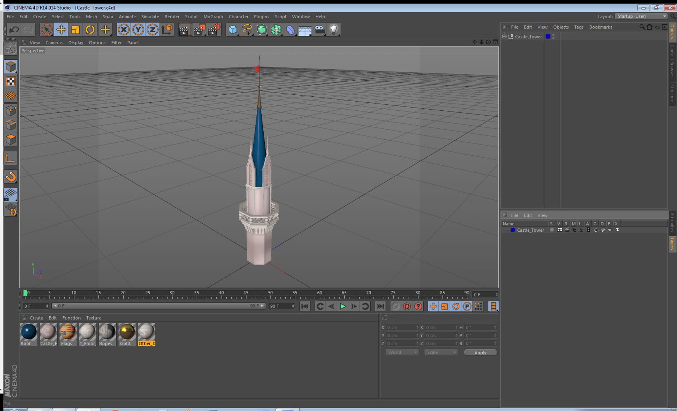
Task: Open the World coordinate dropdown
Action: 402,352
